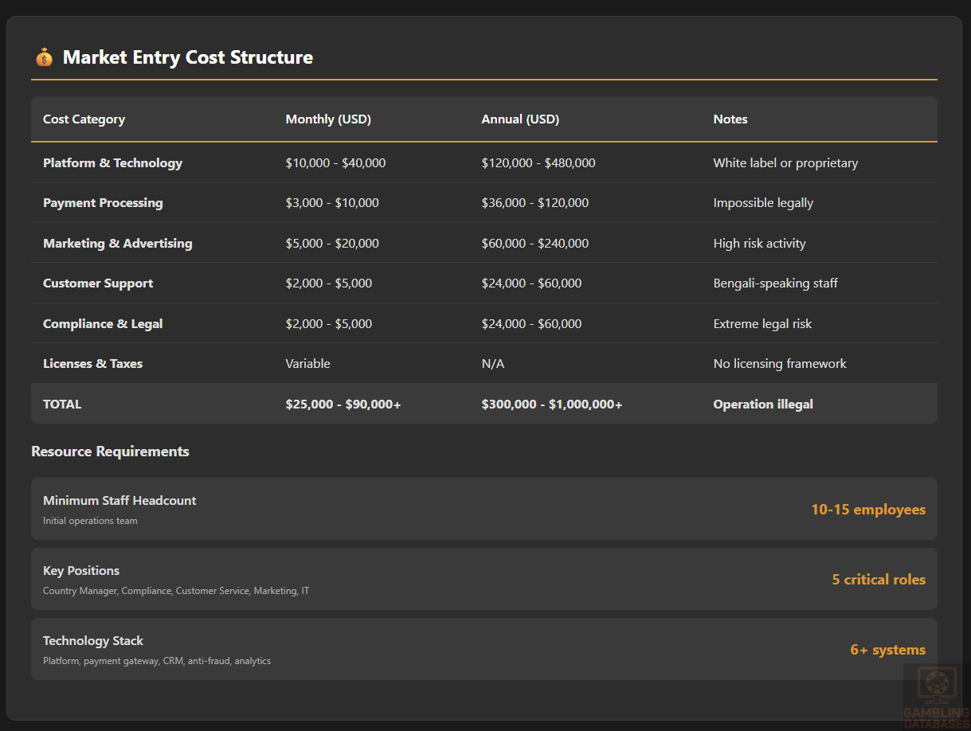The height and width of the screenshot is (731, 971).
Task: Select the Key Positions card title
Action: (x=81, y=571)
